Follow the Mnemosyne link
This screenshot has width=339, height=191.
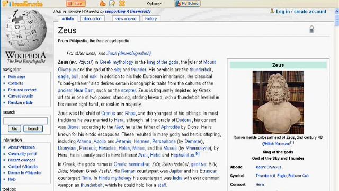(x=198, y=148)
